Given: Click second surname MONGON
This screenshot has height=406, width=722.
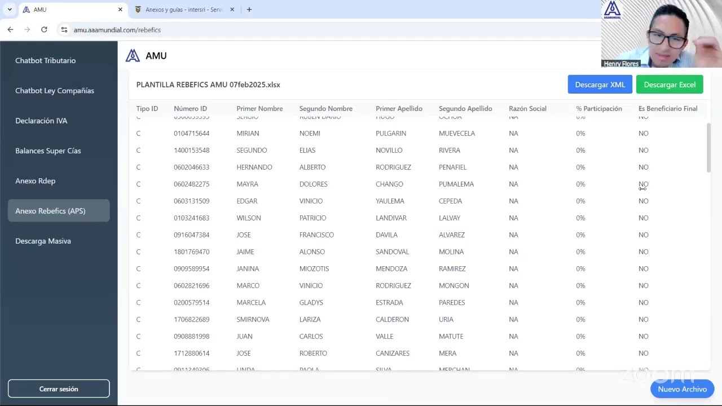Looking at the screenshot, I should coord(454,285).
